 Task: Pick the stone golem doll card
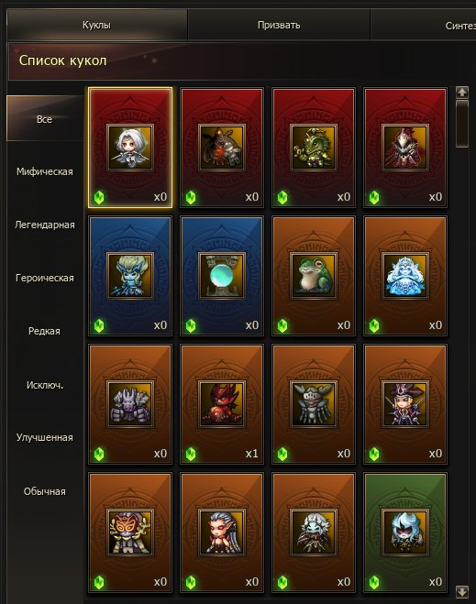(x=130, y=404)
